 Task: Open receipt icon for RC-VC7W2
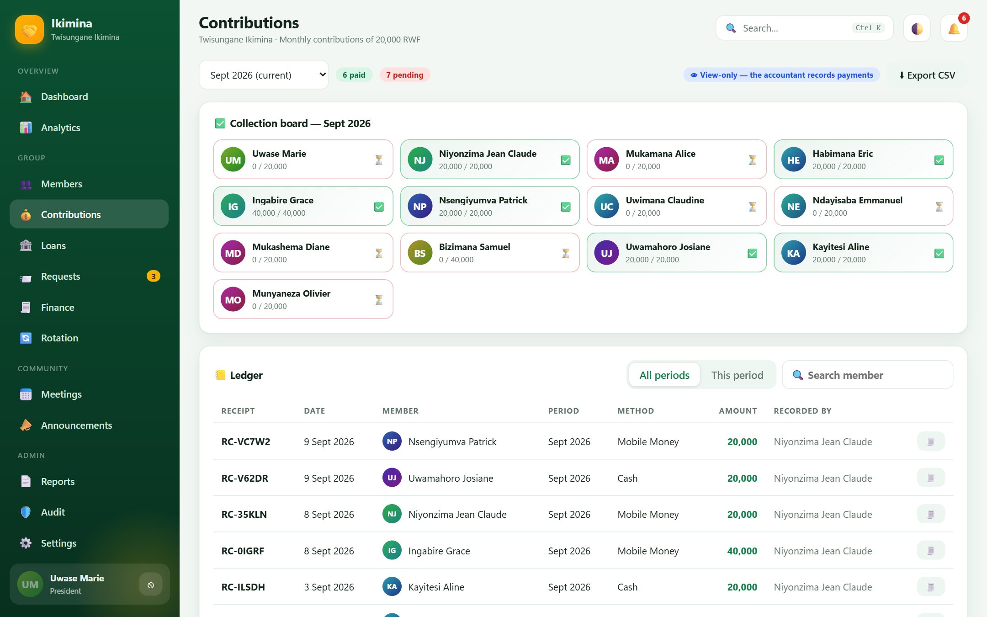[930, 441]
